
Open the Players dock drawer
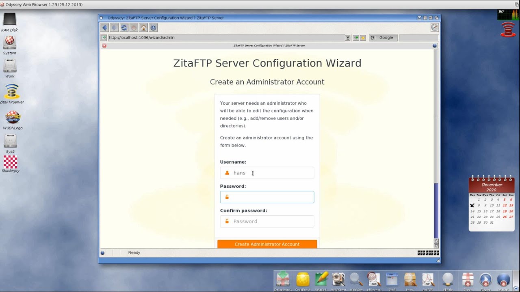pos(485,281)
